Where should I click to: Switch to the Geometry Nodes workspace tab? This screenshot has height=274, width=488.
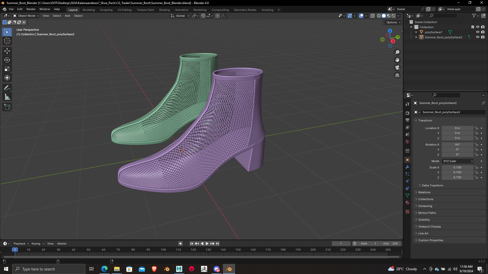click(x=245, y=10)
